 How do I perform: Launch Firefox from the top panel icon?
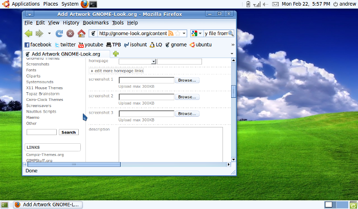(x=84, y=4)
